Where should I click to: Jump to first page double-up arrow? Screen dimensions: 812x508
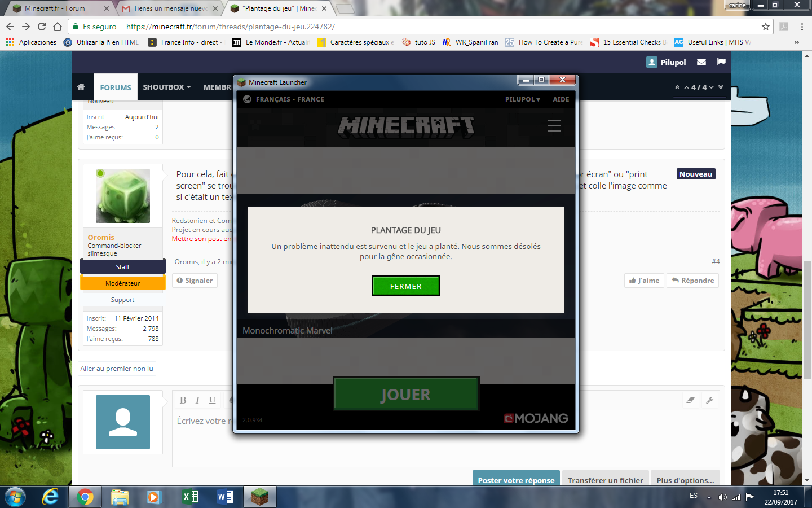click(677, 87)
